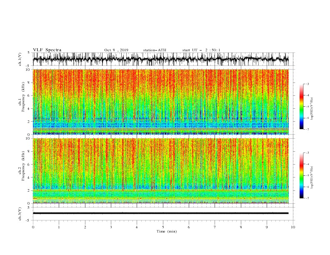The width and height of the screenshot is (330, 255).
Task: Click the 'station=ATH' label
Action: click(155, 50)
